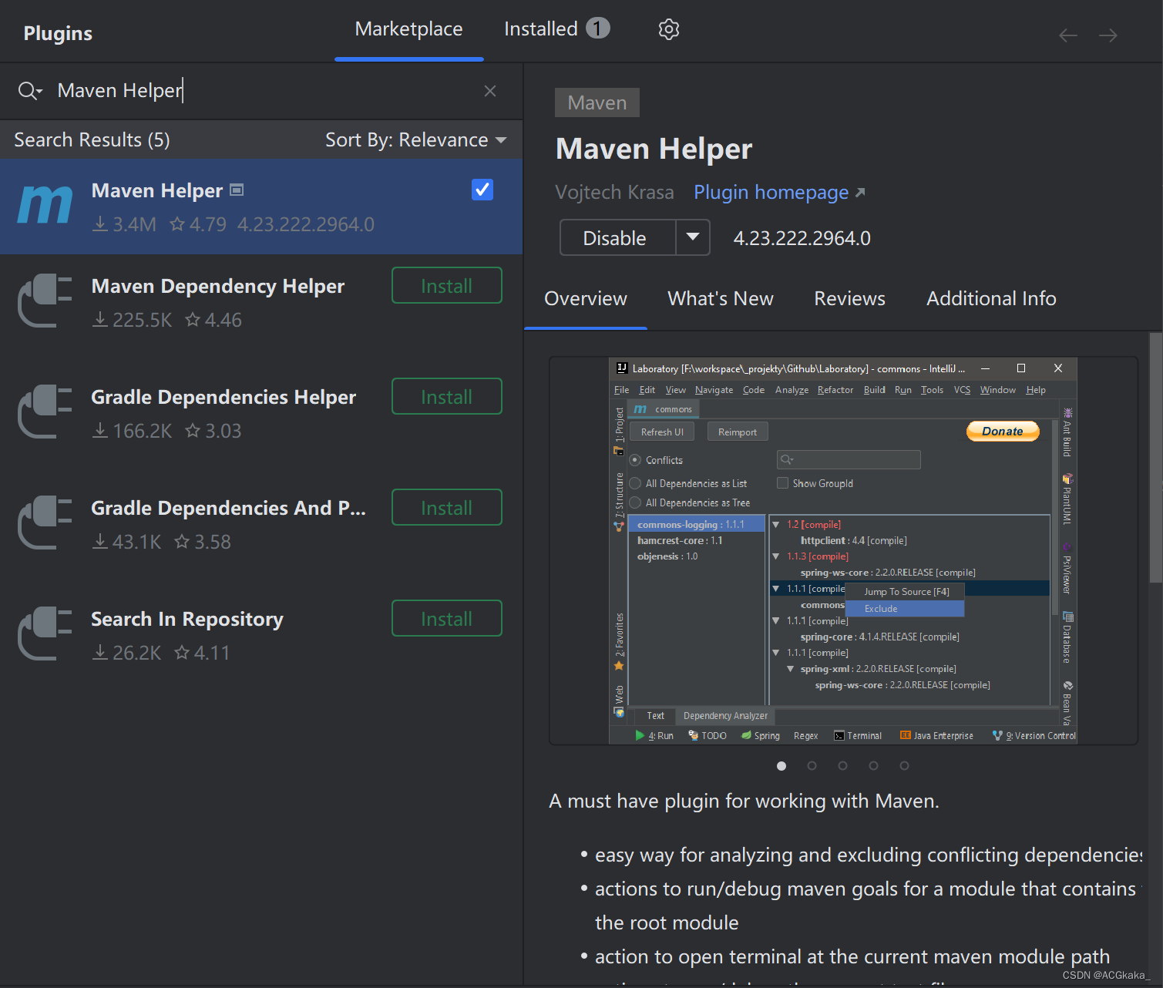Switch to the Marketplace tab

[x=408, y=29]
